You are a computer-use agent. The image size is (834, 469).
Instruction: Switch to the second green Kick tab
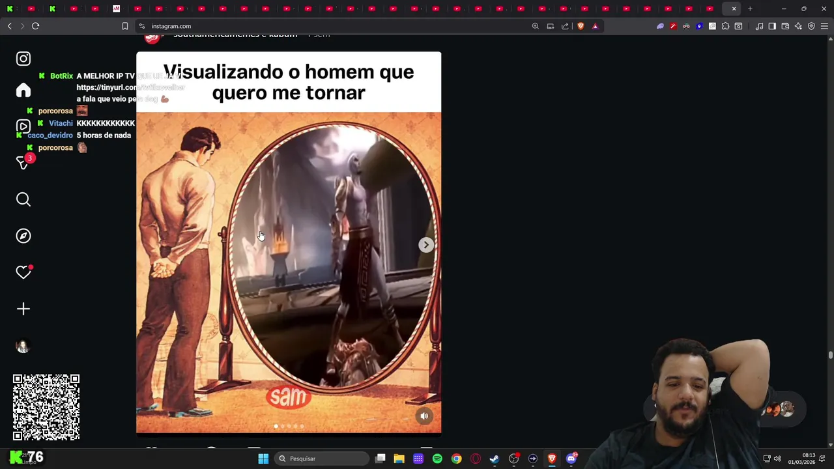coord(53,8)
